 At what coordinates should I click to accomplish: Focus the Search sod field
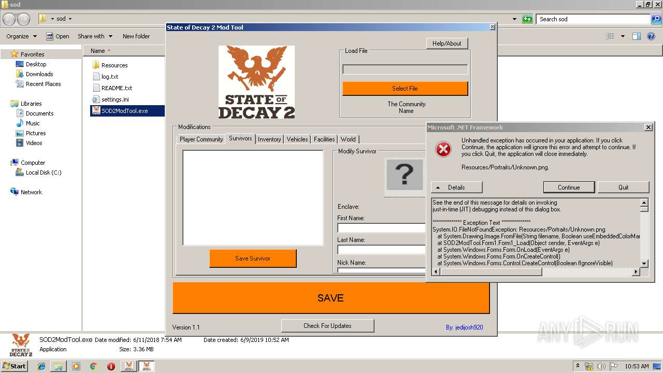pyautogui.click(x=594, y=19)
